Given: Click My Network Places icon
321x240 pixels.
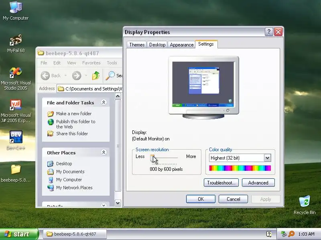Looking at the screenshot, I should coord(51,188).
